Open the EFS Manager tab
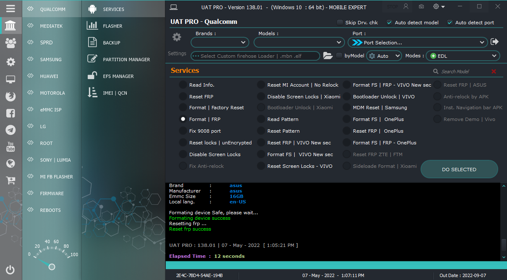This screenshot has width=507, height=280. (123, 76)
